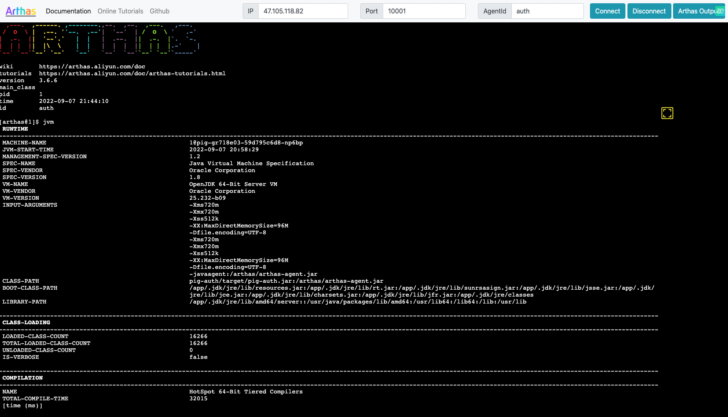Viewport: 728px width, 417px height.
Task: Click -javaagent:/arthas/arthas-agent.jar argument
Action: (x=253, y=274)
